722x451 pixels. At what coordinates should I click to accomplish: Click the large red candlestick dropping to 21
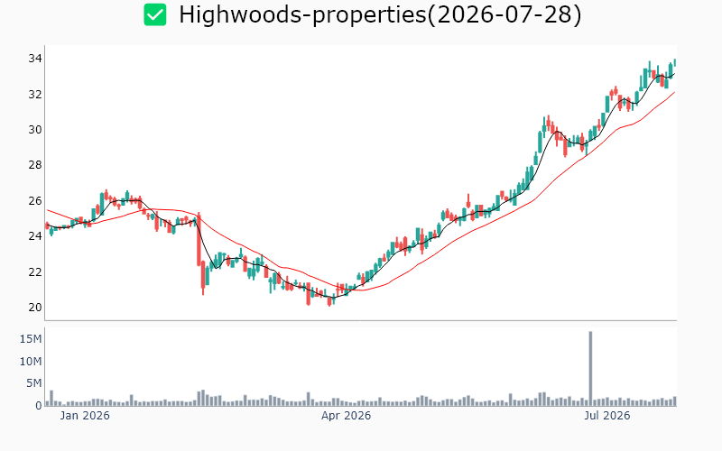(x=199, y=239)
